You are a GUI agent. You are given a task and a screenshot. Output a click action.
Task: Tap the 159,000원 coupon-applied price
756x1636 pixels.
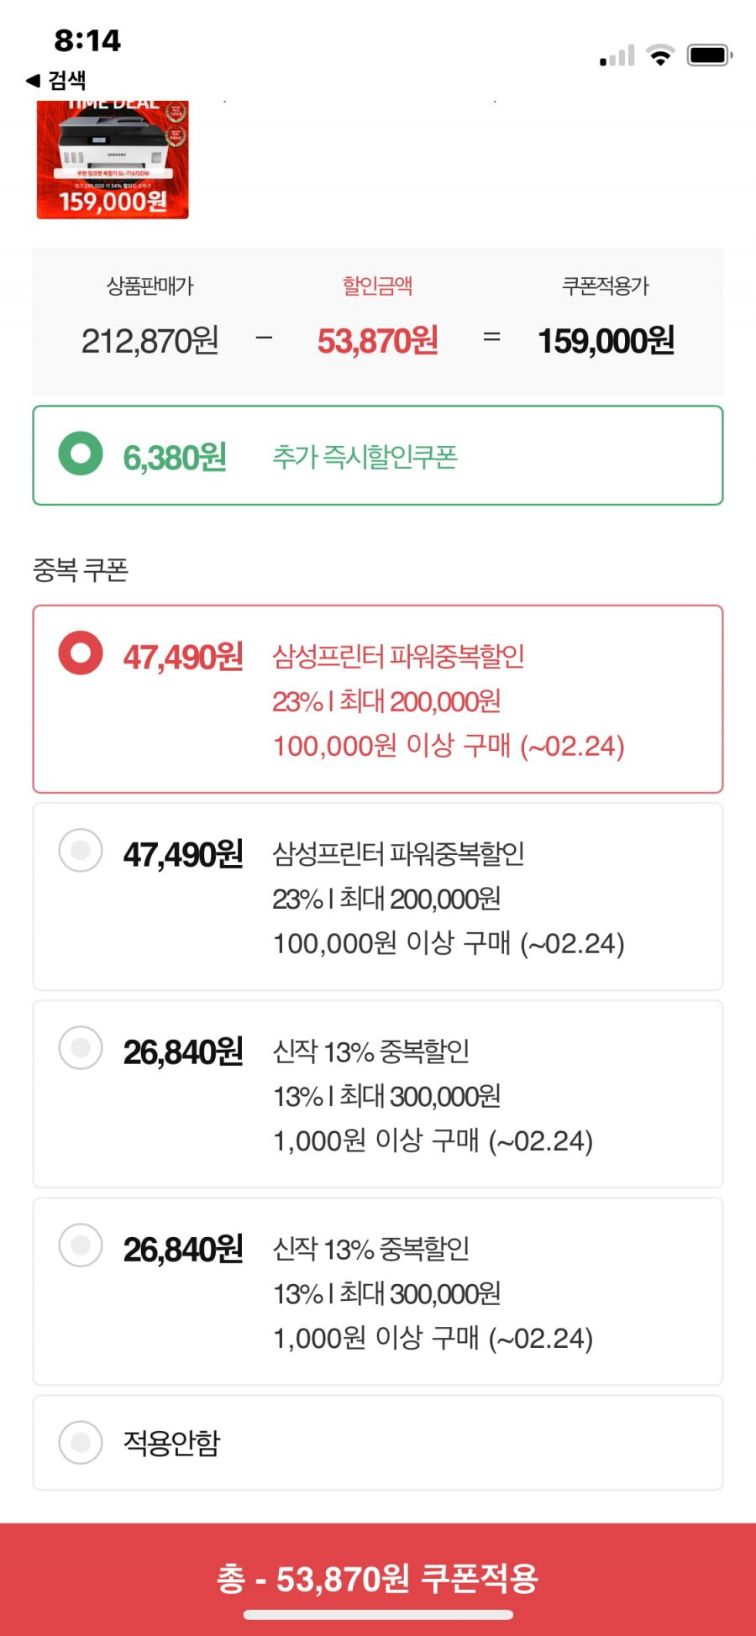tap(606, 341)
